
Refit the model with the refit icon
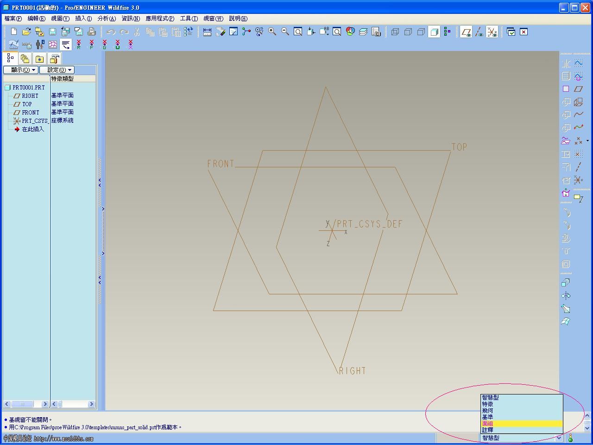point(298,32)
